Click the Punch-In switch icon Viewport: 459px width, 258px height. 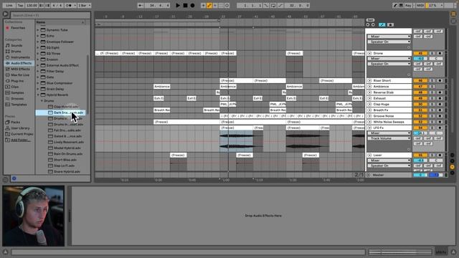click(266, 5)
